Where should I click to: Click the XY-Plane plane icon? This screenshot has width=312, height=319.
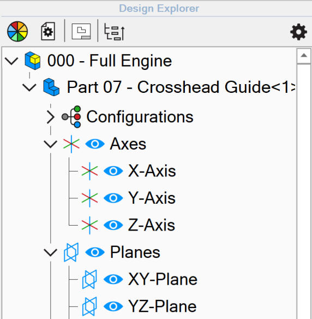89,279
